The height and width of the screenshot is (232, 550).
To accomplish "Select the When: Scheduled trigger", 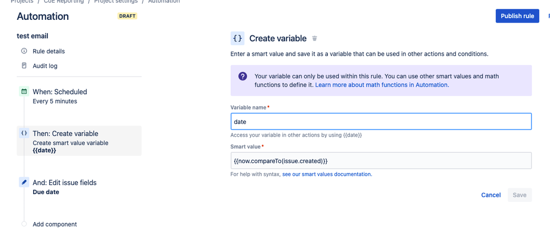I will point(79,96).
